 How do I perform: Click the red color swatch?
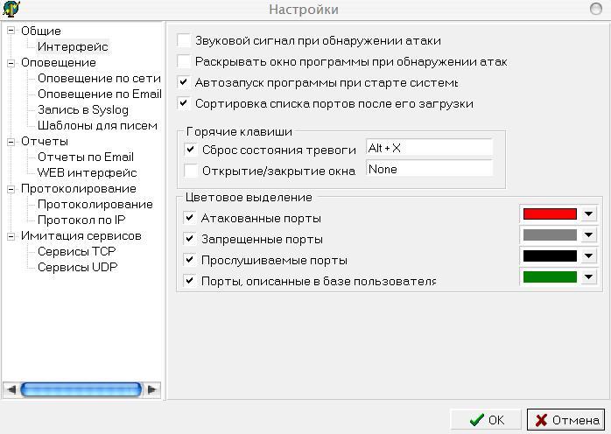click(550, 213)
